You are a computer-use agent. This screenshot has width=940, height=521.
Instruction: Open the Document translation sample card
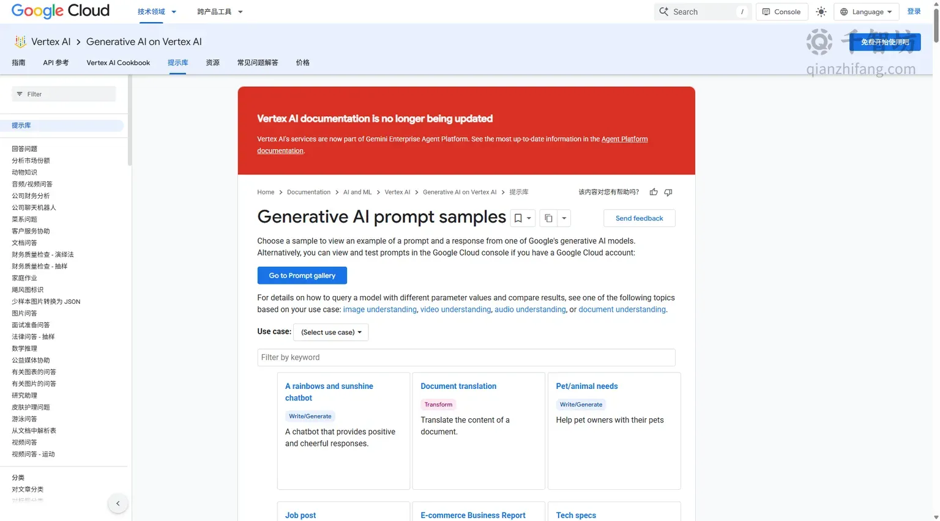(479, 431)
